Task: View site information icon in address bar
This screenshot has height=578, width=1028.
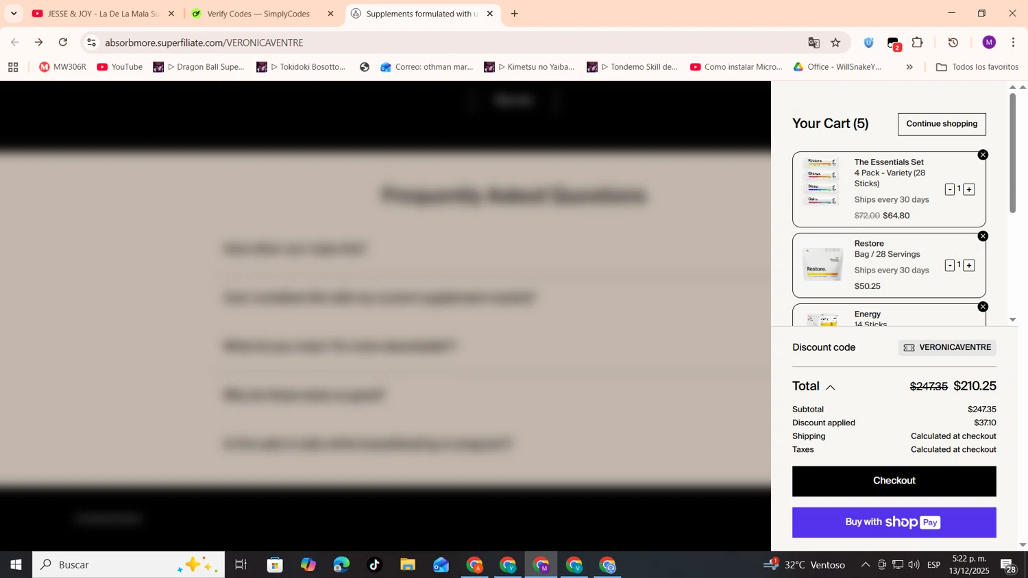Action: [x=91, y=42]
